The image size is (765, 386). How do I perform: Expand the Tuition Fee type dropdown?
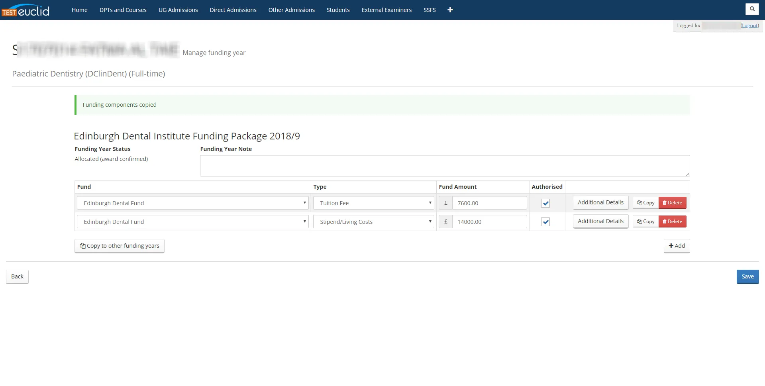373,203
